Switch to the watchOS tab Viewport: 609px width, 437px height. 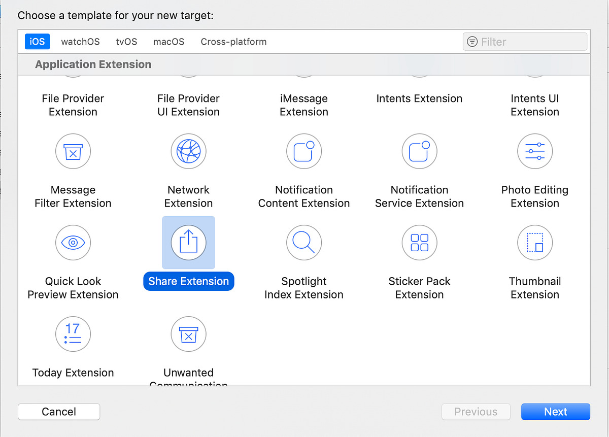tap(80, 42)
